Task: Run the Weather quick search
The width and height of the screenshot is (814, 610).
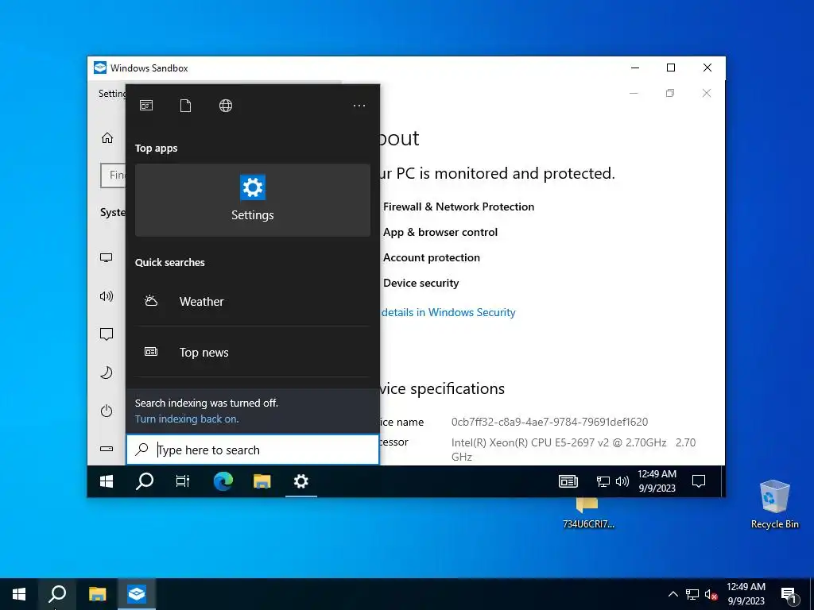Action: coord(253,301)
